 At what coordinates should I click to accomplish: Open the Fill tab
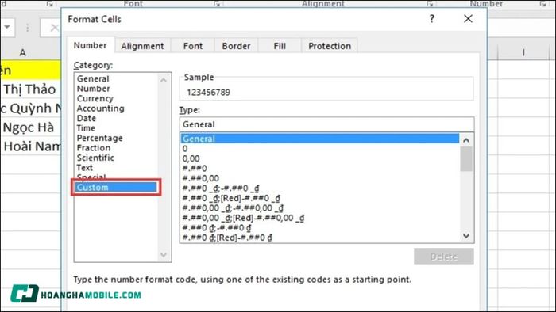[280, 46]
